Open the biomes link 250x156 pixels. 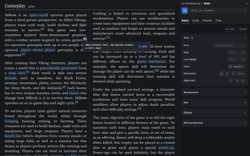click(x=10, y=78)
